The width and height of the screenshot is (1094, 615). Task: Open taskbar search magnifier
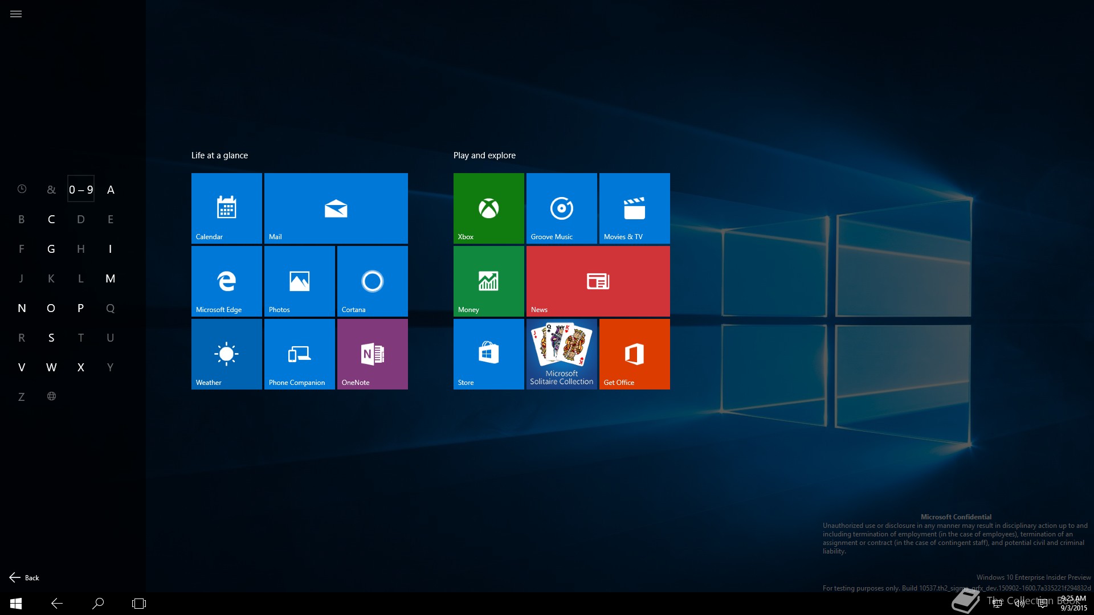click(x=98, y=604)
